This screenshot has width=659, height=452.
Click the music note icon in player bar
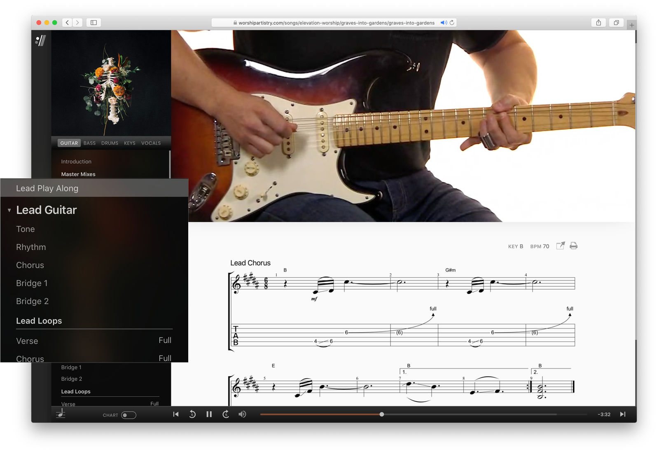61,414
